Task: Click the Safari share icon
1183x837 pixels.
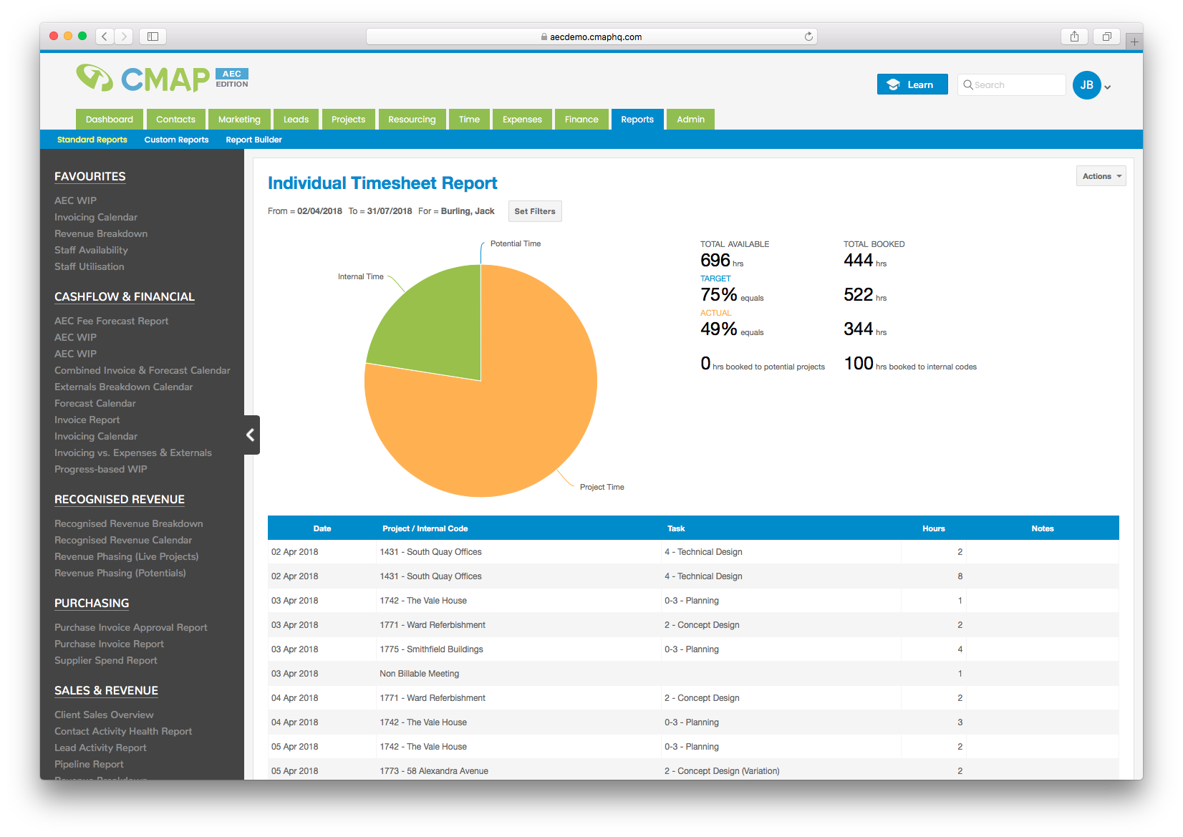Action: tap(1074, 36)
